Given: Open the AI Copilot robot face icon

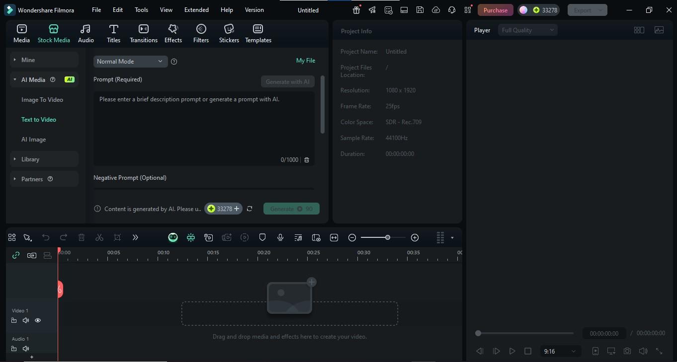Looking at the screenshot, I should pos(173,237).
